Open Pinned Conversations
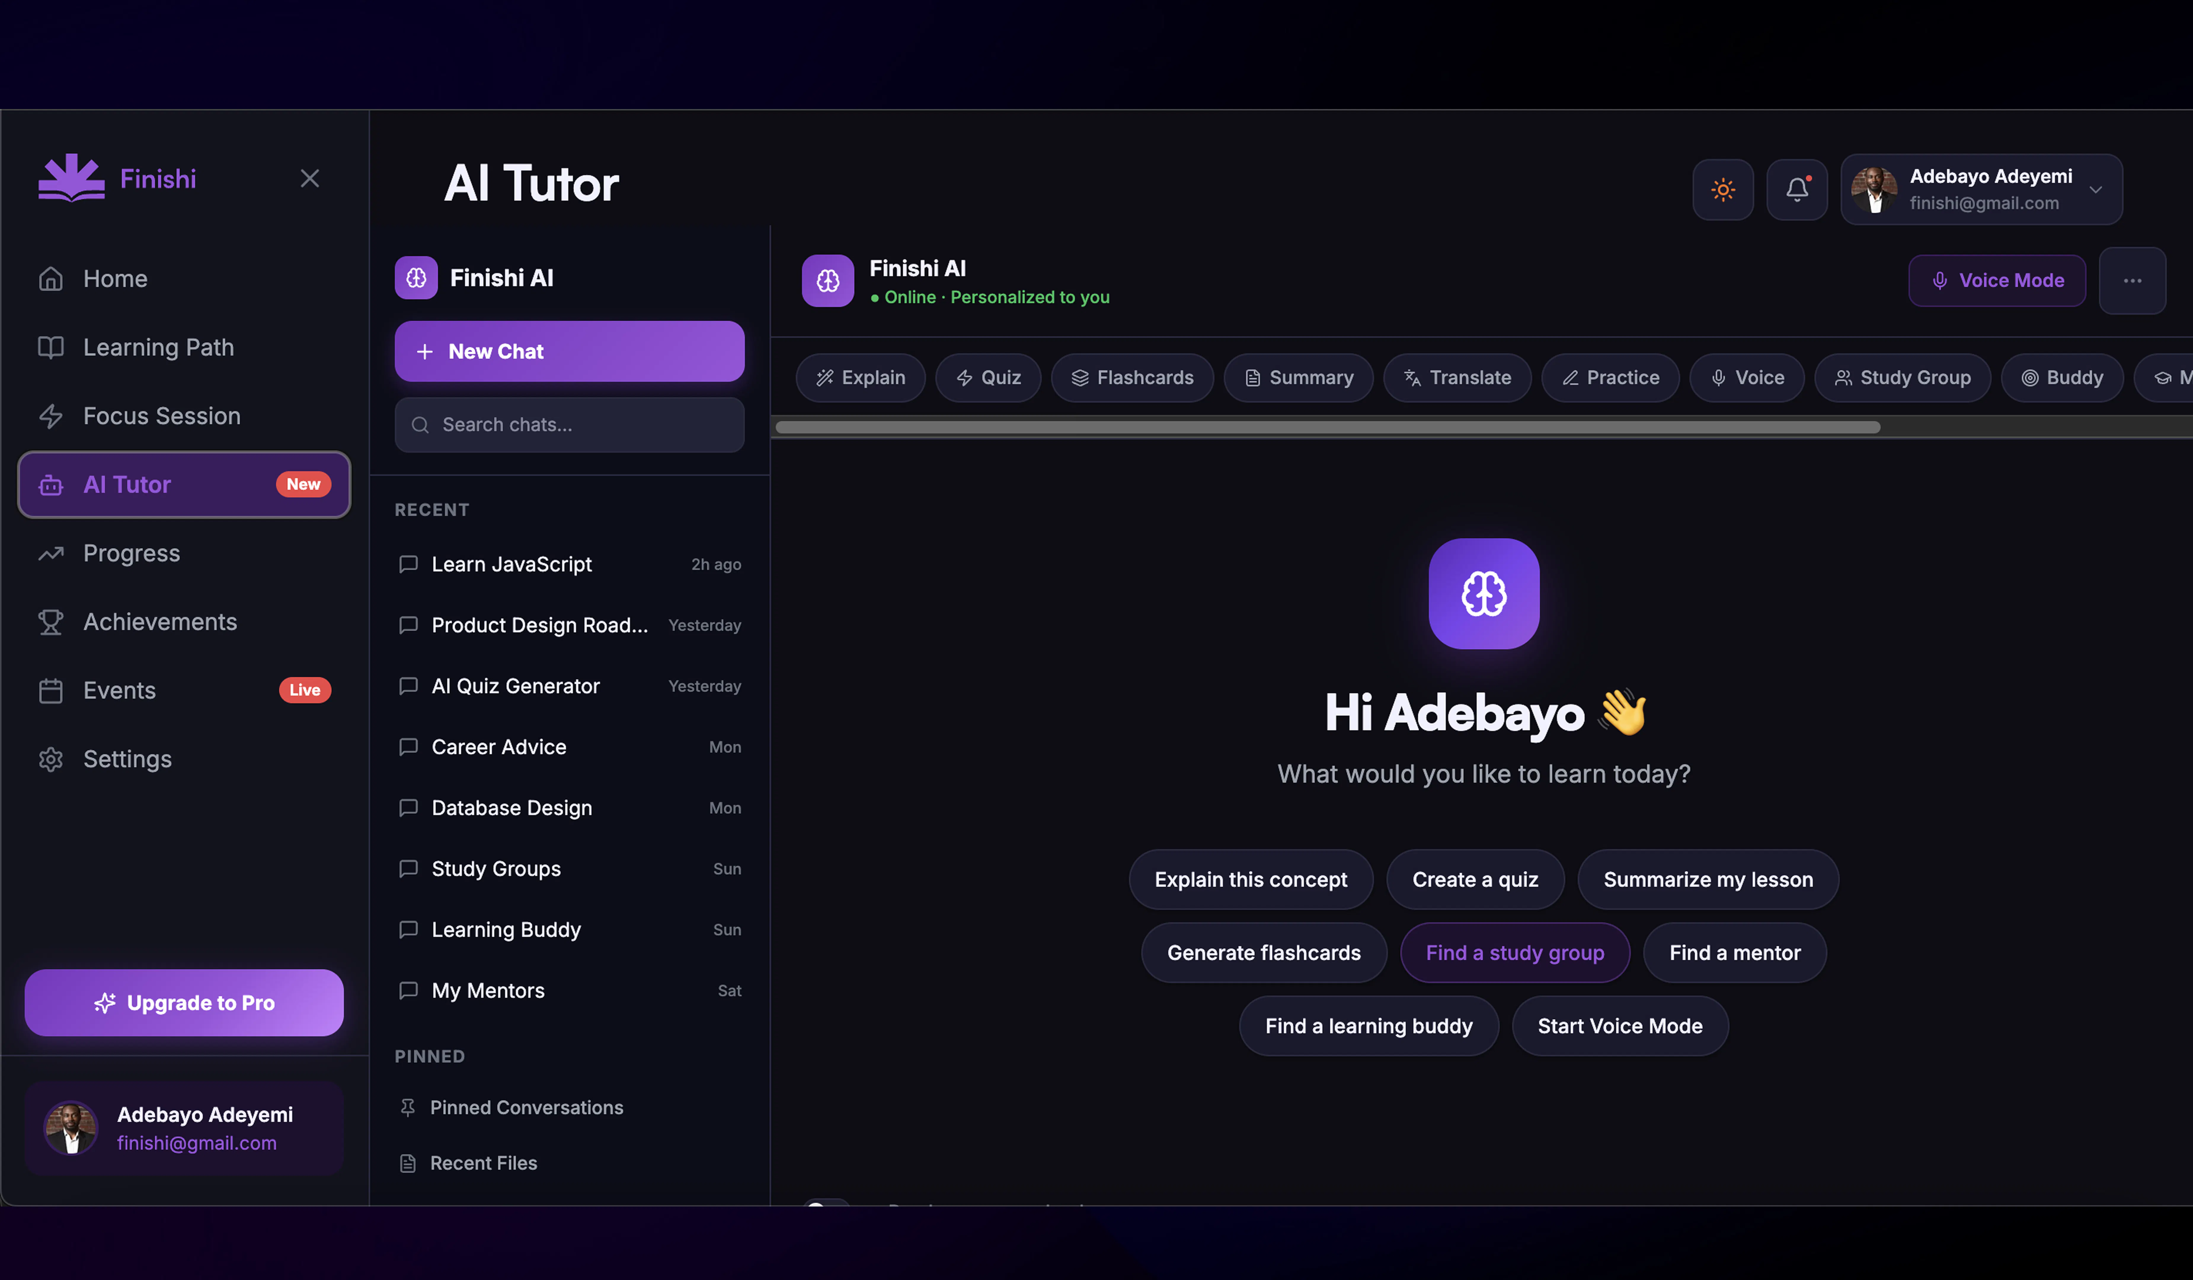 tap(569, 1108)
